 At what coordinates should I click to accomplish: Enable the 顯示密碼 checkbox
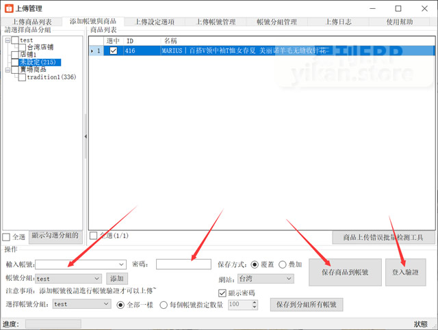coord(221,292)
